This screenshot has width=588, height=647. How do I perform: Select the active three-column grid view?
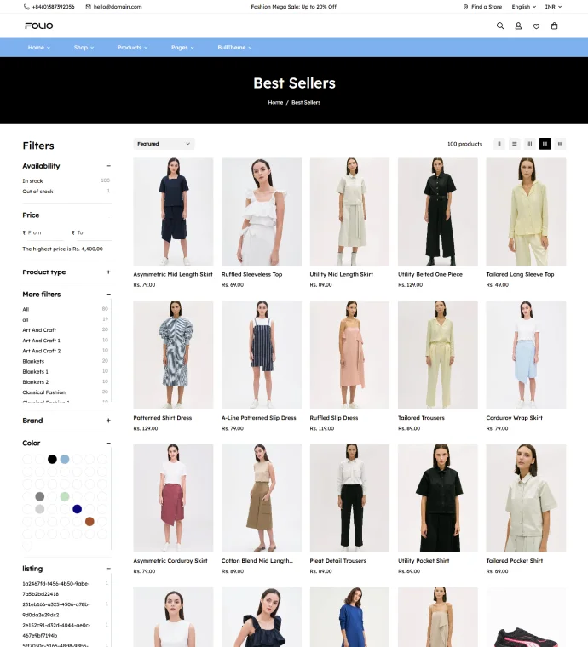(545, 144)
